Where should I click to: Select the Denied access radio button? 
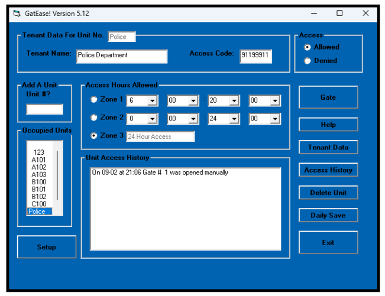click(307, 61)
